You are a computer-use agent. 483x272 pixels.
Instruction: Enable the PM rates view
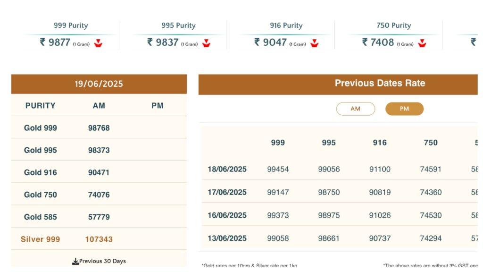coord(404,109)
